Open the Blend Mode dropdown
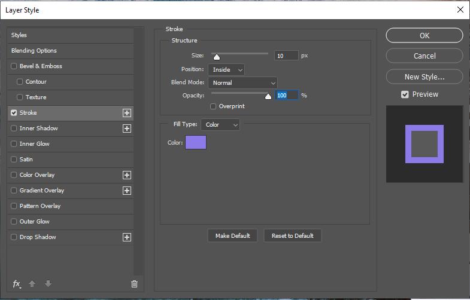 pos(242,83)
